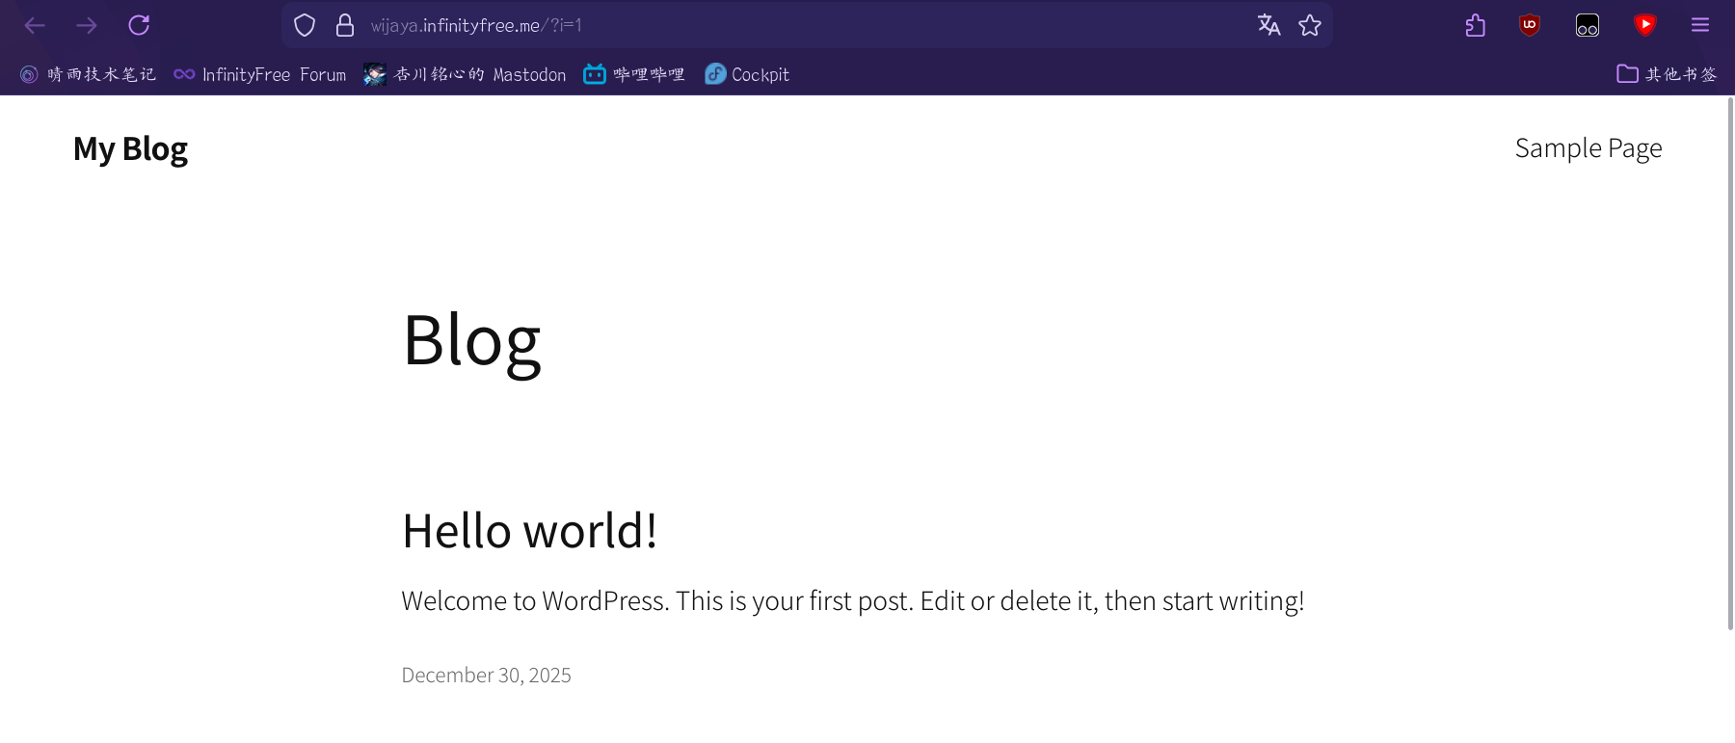This screenshot has width=1735, height=743.
Task: Click the Tampermonkey extension icon
Action: coord(1587,26)
